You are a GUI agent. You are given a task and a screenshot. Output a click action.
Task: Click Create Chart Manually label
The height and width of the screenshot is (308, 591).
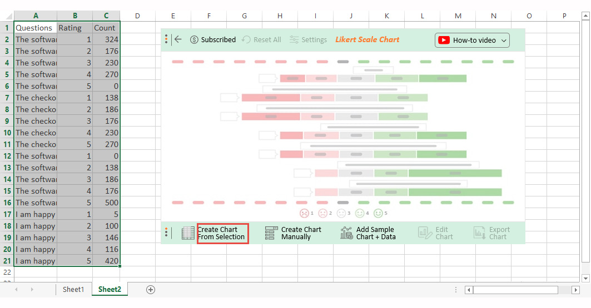click(301, 233)
